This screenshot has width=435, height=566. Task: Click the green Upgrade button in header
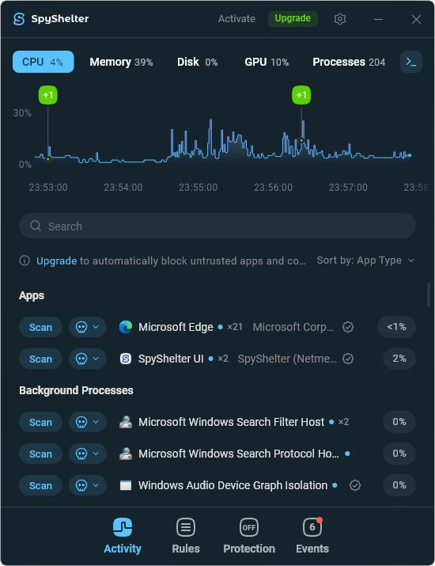click(293, 18)
